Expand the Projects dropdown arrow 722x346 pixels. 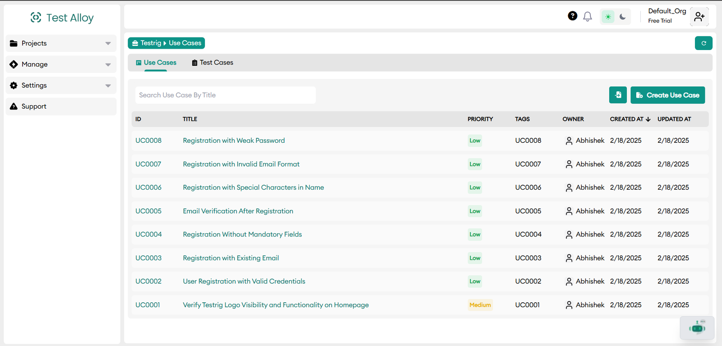[108, 44]
